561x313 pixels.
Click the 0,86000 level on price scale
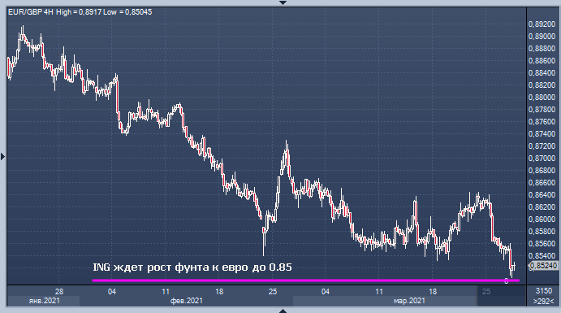tap(542, 220)
